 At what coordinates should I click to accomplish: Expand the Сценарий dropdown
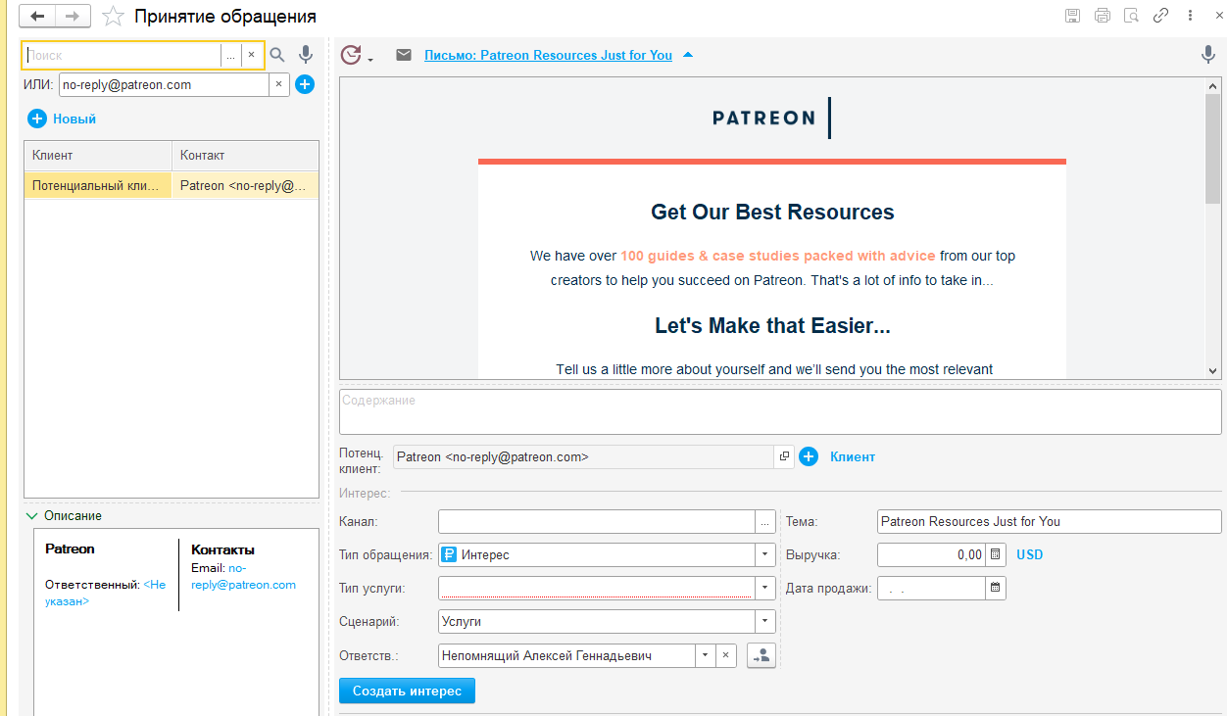(x=765, y=621)
